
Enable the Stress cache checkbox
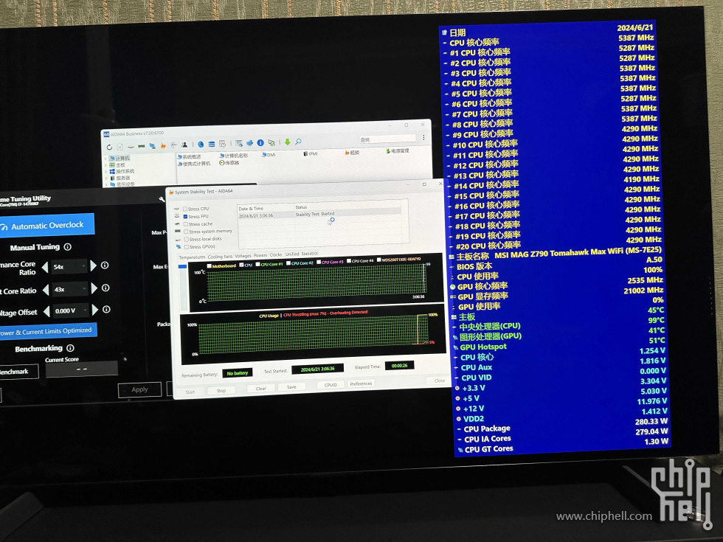click(x=185, y=224)
